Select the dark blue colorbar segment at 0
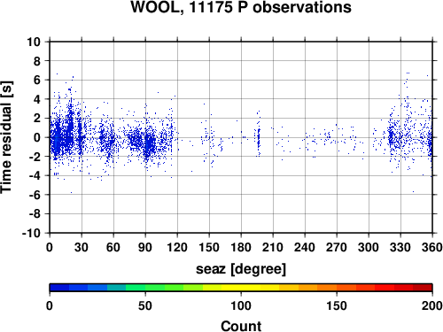The height and width of the screenshot is (332, 443). click(x=59, y=288)
